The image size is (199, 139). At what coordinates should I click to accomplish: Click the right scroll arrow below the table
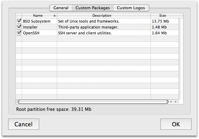pyautogui.click(x=176, y=102)
